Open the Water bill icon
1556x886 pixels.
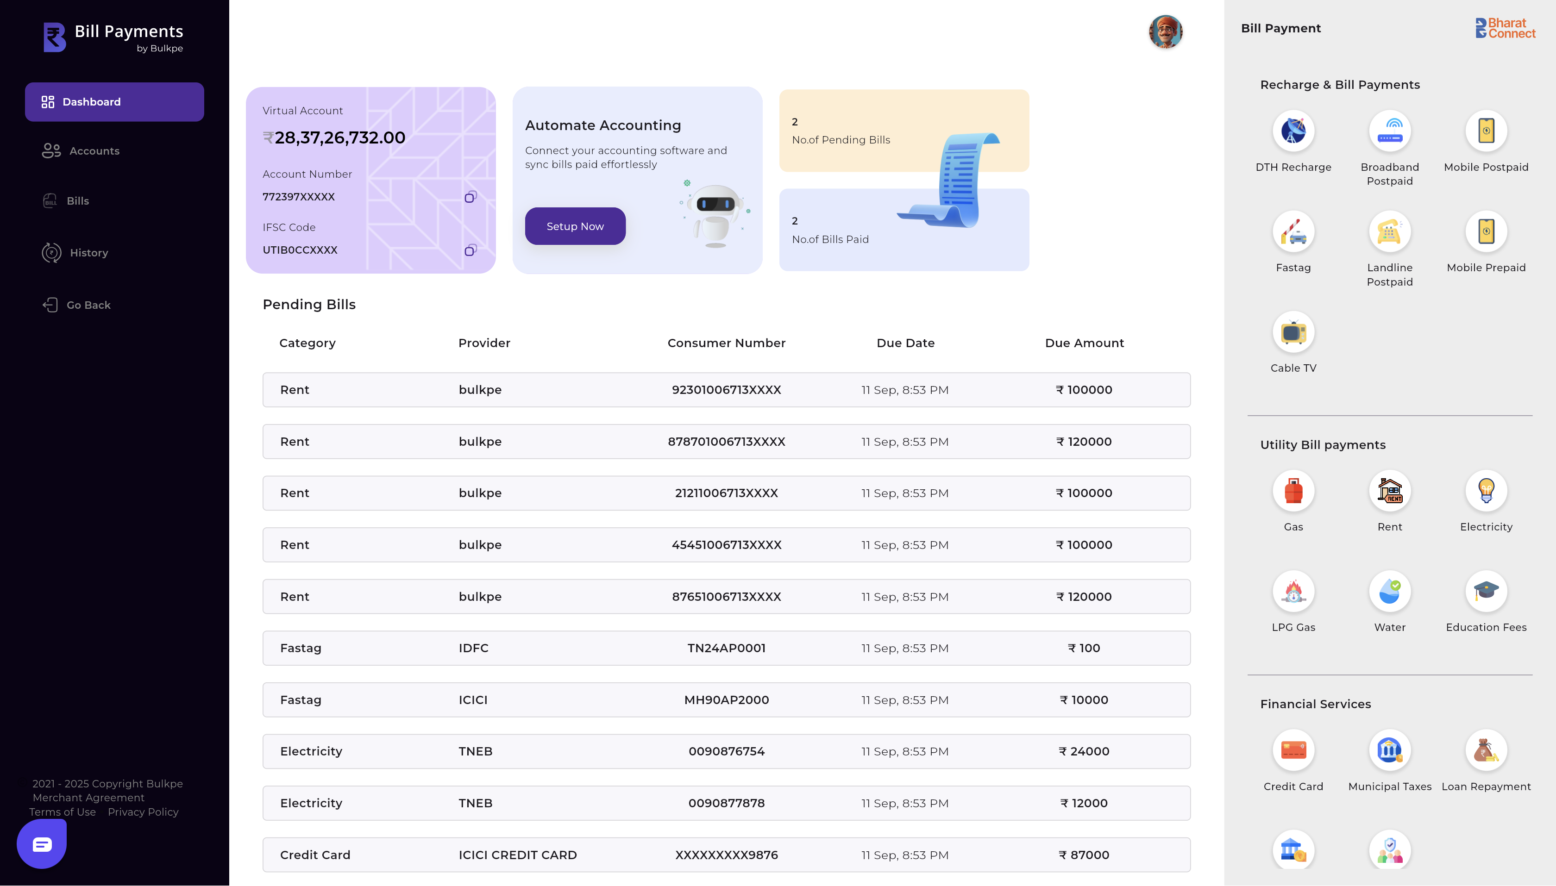pyautogui.click(x=1389, y=591)
